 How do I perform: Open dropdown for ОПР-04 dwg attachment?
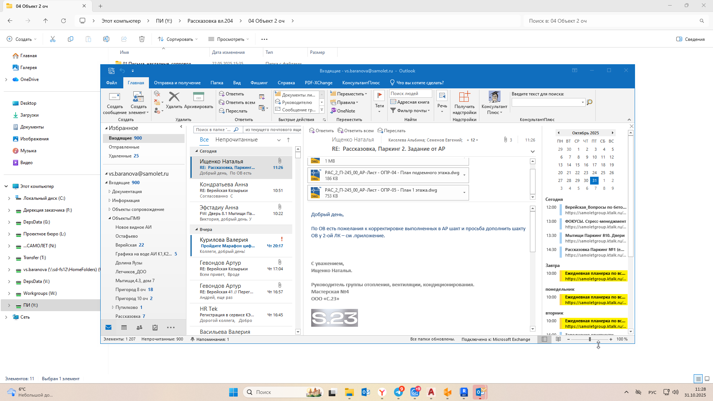click(464, 175)
